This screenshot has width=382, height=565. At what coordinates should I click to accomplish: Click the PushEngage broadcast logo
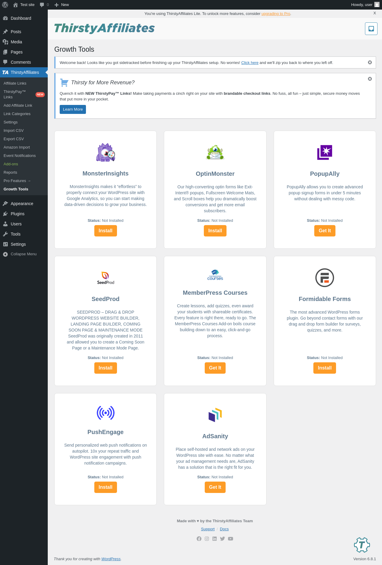(106, 413)
